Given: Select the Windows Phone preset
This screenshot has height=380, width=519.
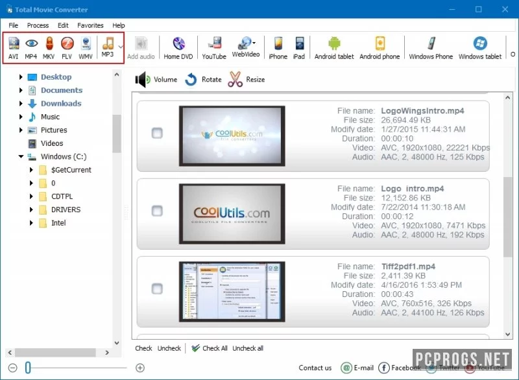Looking at the screenshot, I should (x=431, y=48).
